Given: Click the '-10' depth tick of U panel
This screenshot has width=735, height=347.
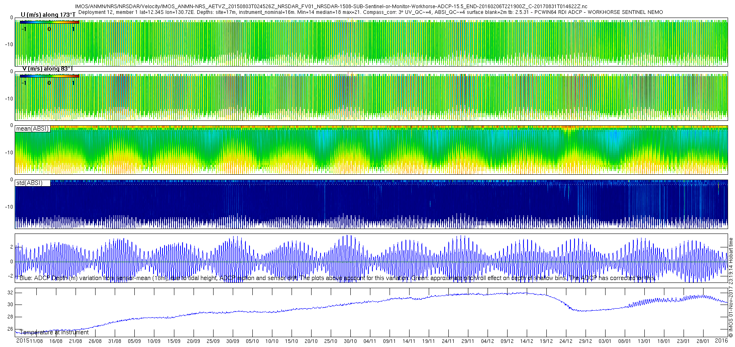Looking at the screenshot, I should [x=9, y=44].
